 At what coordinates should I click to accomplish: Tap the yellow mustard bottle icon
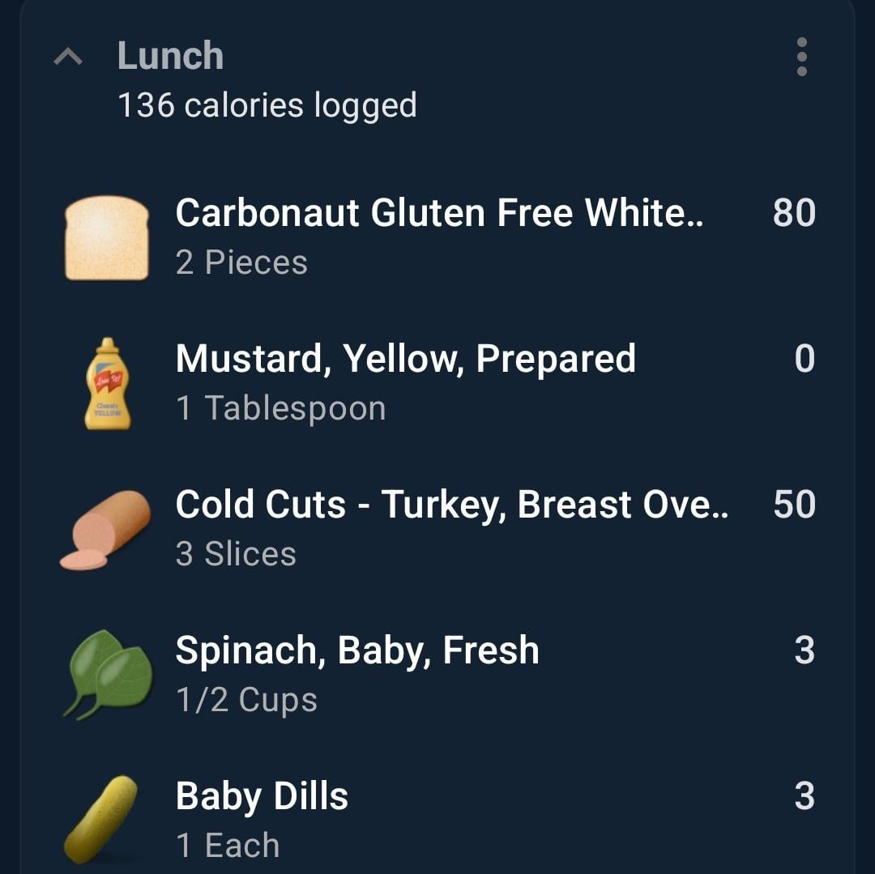pos(108,384)
